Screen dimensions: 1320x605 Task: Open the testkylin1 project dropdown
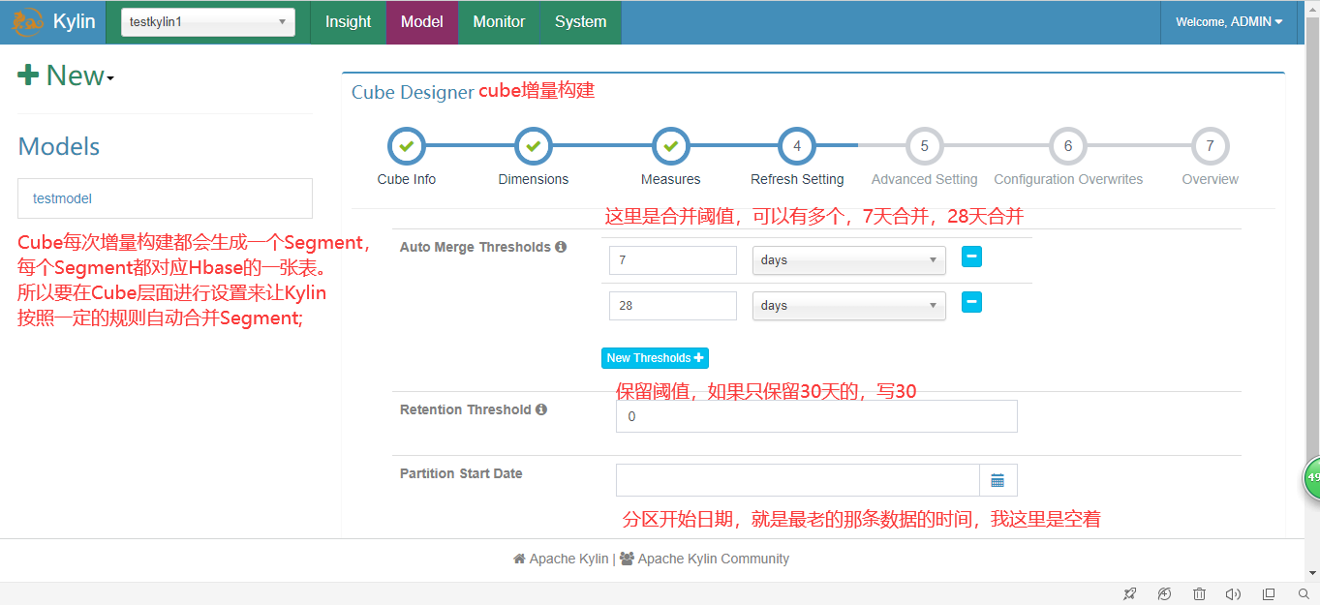click(208, 21)
